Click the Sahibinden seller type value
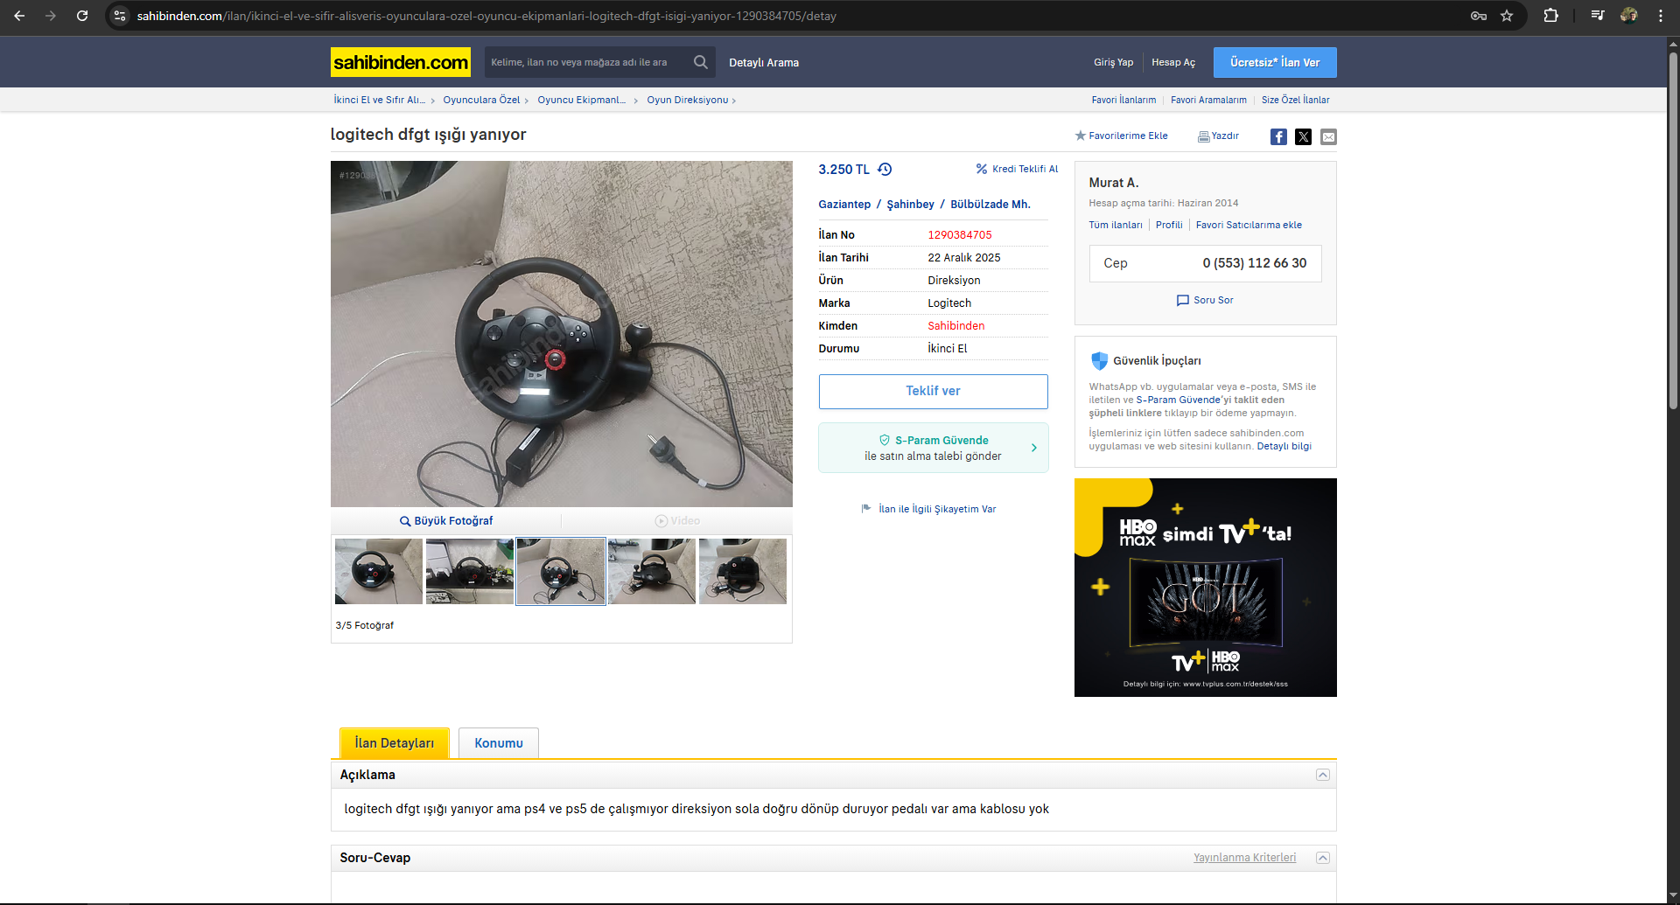The width and height of the screenshot is (1680, 905). coord(955,326)
